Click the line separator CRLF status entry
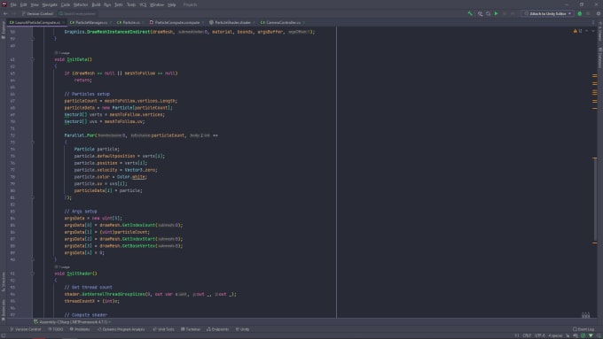Viewport: 603px width, 339px height. (x=527, y=335)
